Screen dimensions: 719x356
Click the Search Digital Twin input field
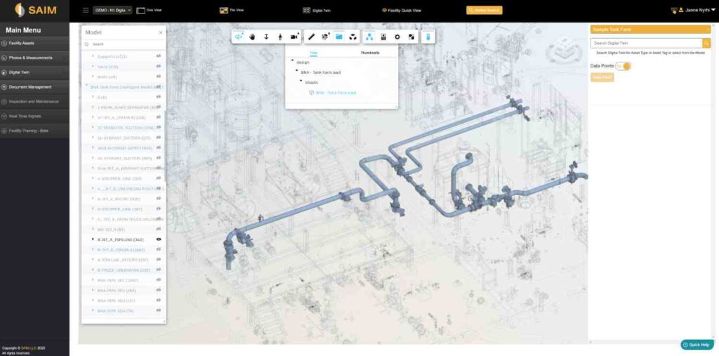(x=646, y=44)
